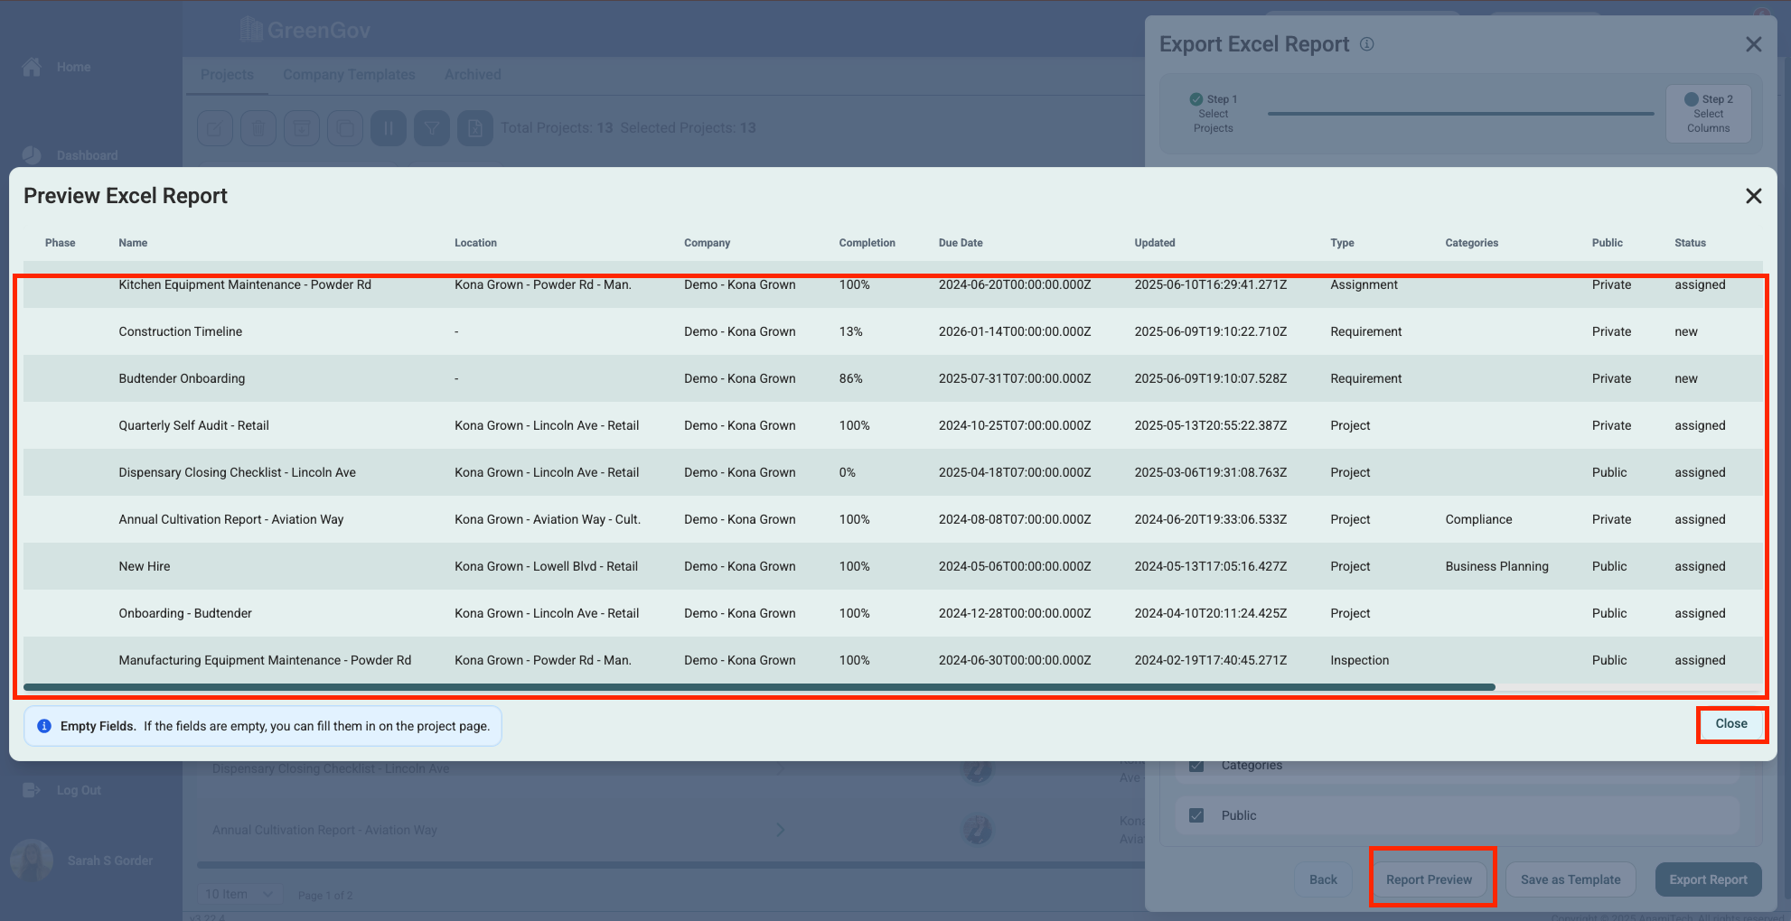Click the edit project toolbar icon
Viewport: 1791px width, 921px height.
point(215,128)
